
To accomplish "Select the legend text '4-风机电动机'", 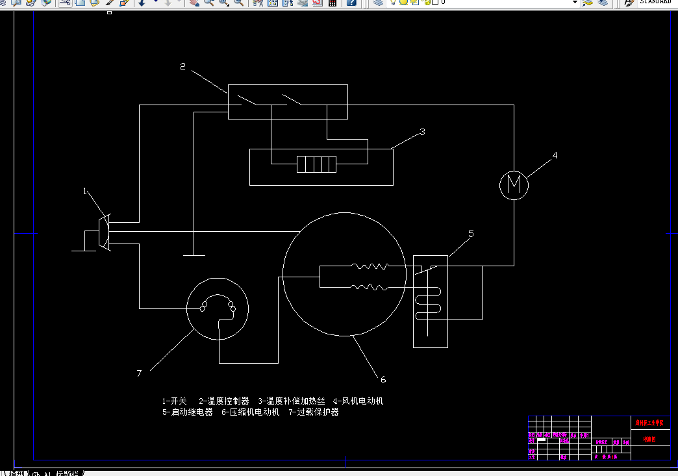I will pos(358,401).
